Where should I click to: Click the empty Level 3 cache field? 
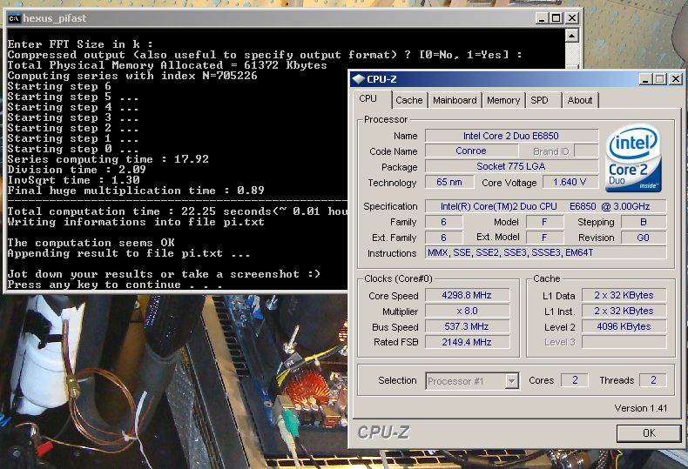[624, 342]
